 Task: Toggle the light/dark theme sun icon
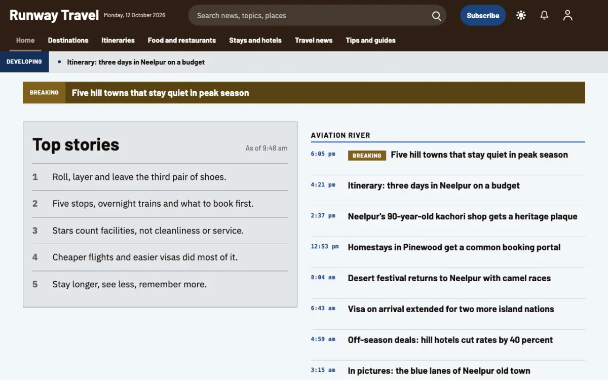coord(521,15)
